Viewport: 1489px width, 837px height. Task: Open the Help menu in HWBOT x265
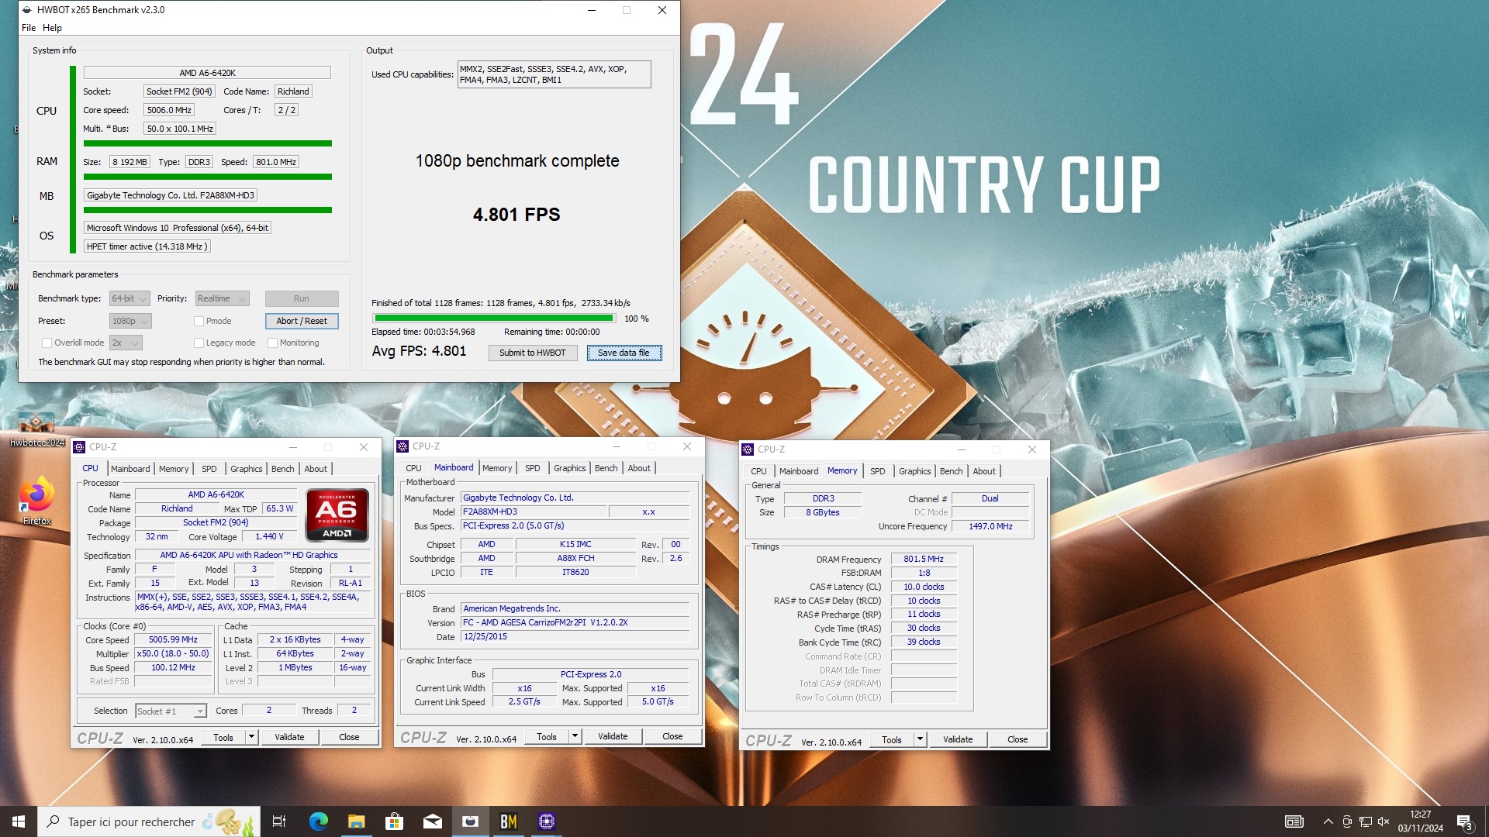click(52, 28)
